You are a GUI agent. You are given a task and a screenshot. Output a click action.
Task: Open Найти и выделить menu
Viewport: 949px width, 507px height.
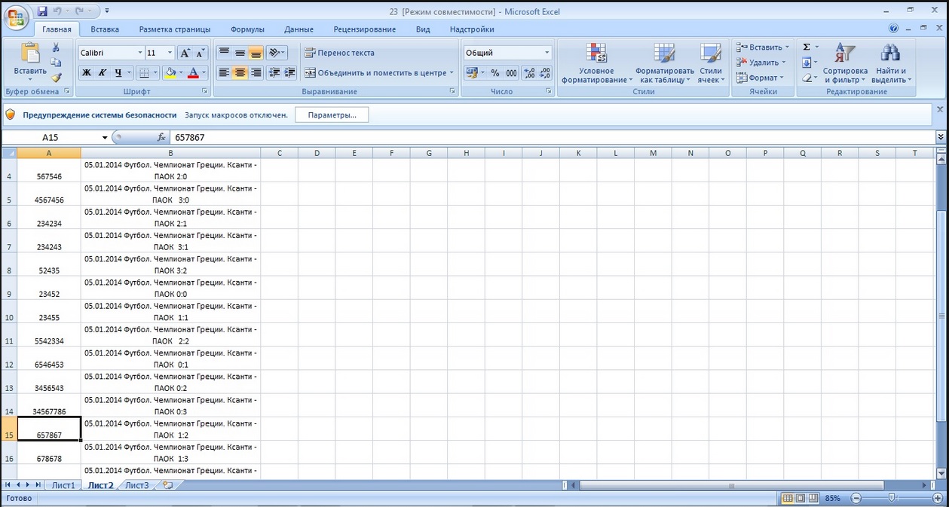click(x=891, y=63)
